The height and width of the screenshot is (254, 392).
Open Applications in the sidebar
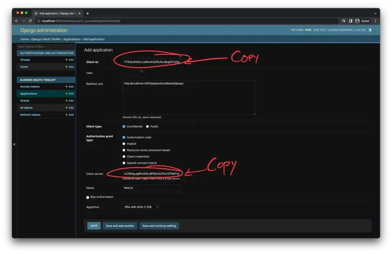click(x=28, y=94)
